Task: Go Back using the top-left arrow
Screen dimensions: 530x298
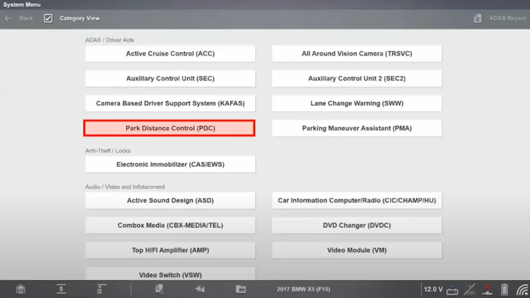Action: point(8,18)
